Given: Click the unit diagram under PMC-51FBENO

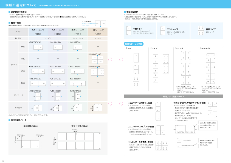Looking at the screenshot, I should 38,47.
